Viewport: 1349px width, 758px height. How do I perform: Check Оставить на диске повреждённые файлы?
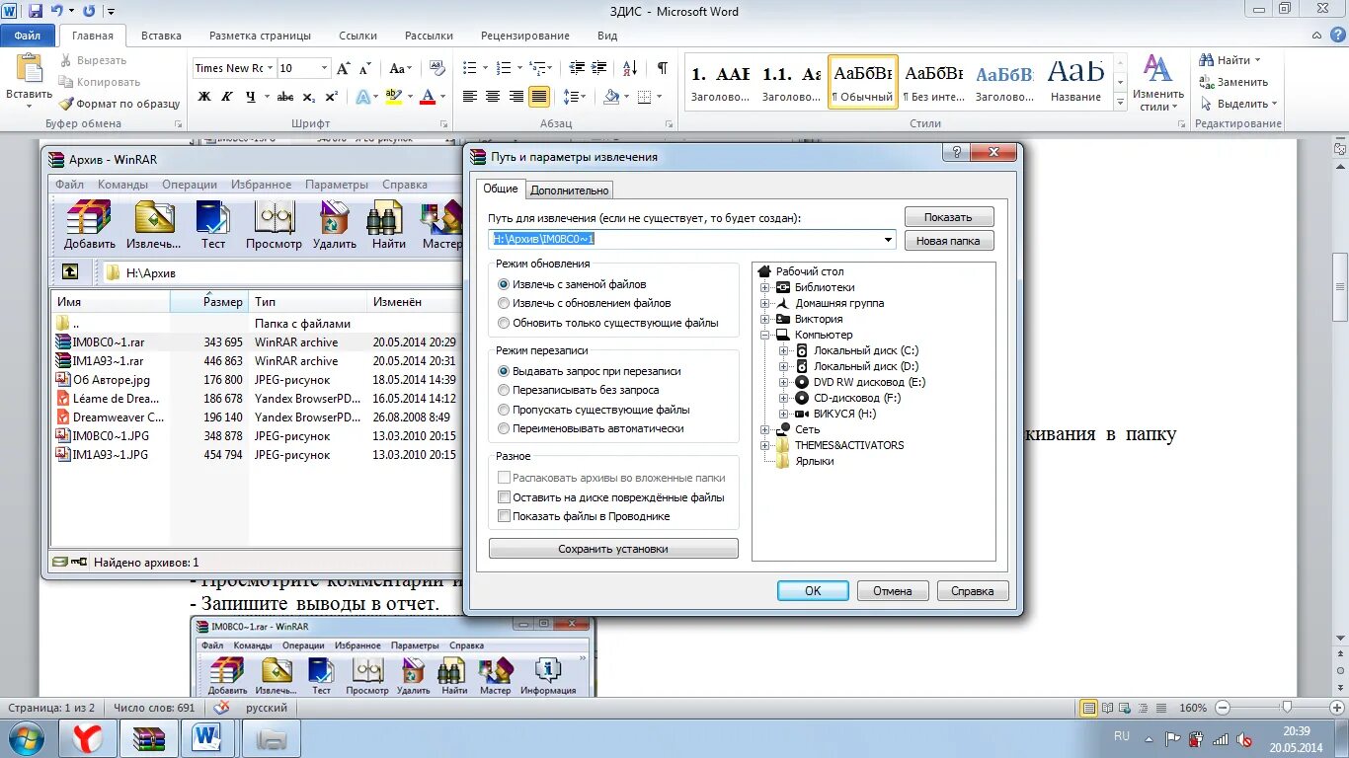click(x=611, y=497)
